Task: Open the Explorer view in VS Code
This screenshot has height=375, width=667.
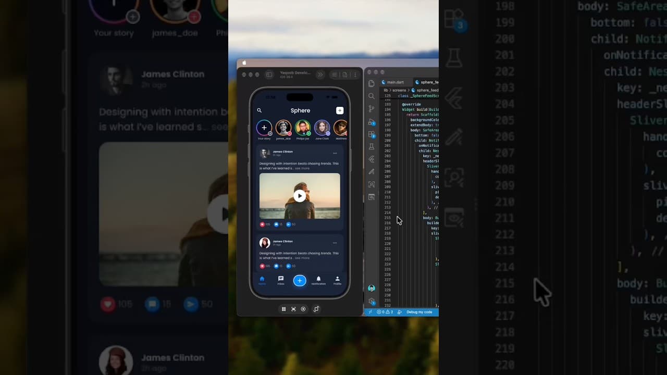Action: tap(372, 83)
